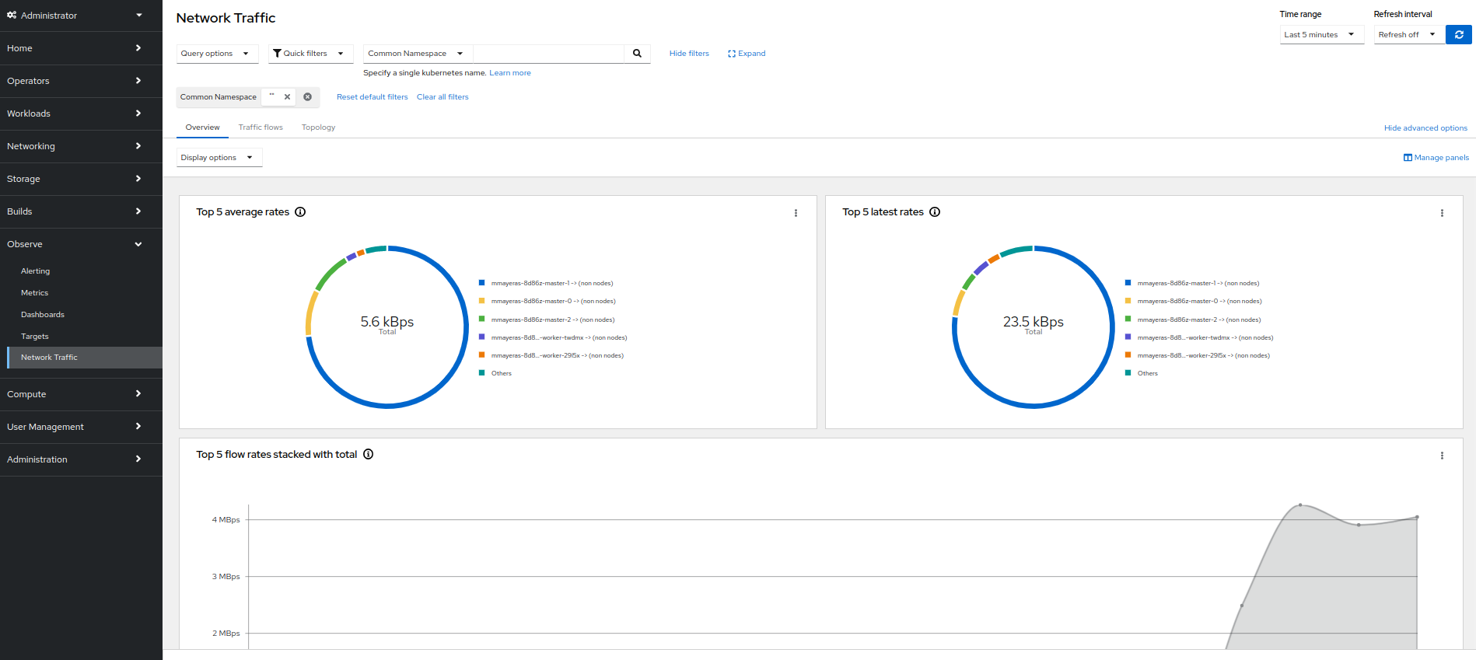Image resolution: width=1476 pixels, height=660 pixels.
Task: Click the green master-2 legend color swatch
Action: (x=482, y=320)
